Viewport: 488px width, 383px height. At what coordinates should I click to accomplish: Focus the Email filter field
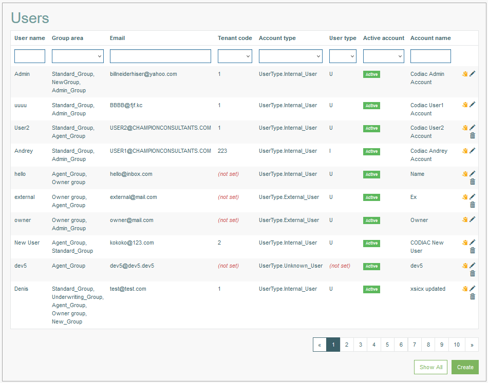[160, 56]
